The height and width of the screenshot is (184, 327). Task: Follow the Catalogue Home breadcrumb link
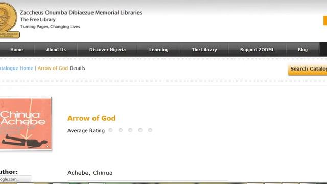16,68
